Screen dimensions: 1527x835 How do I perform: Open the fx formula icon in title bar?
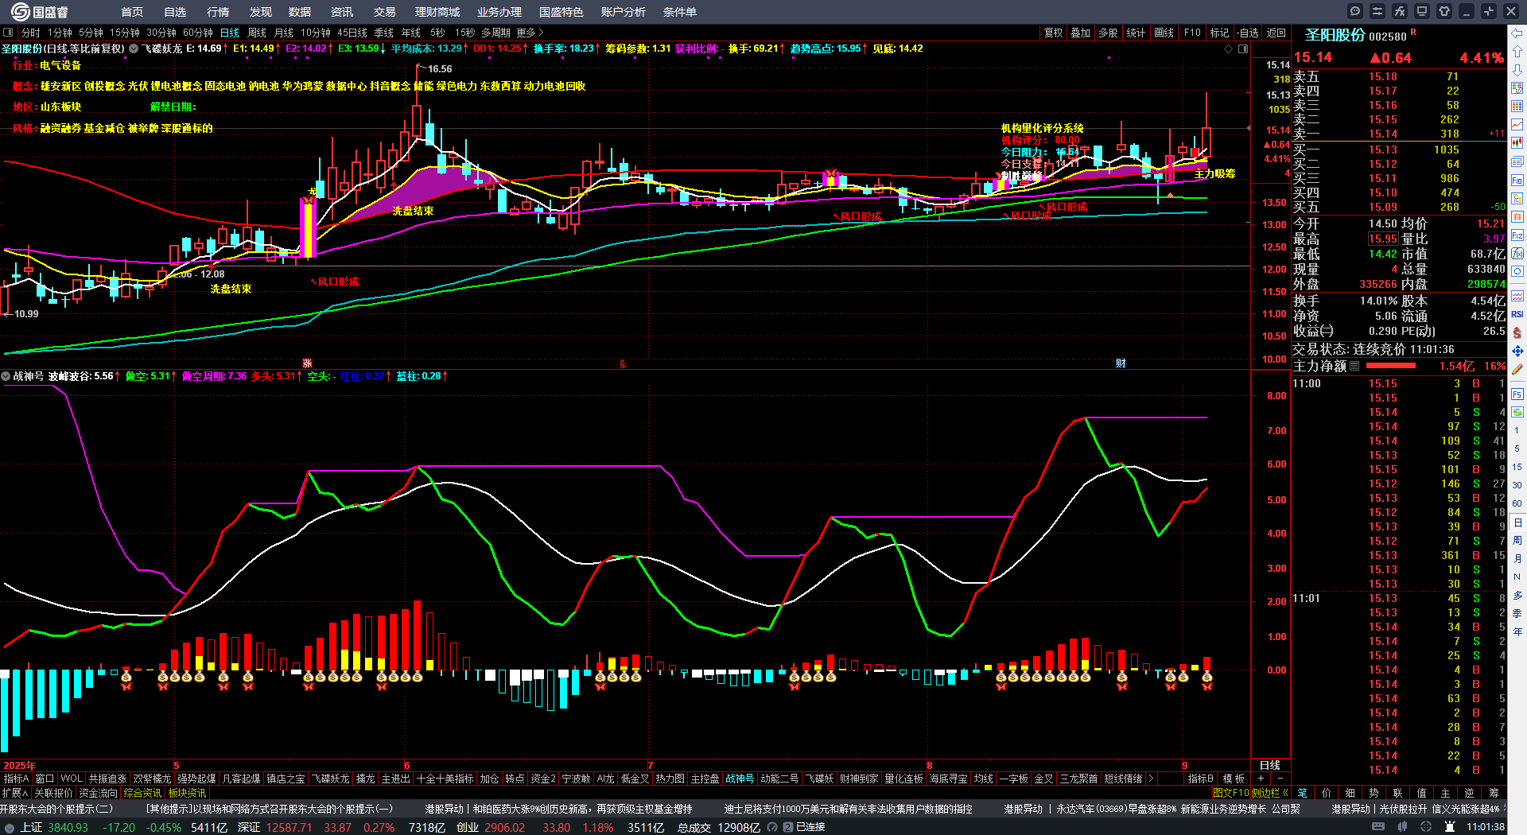coord(1400,11)
